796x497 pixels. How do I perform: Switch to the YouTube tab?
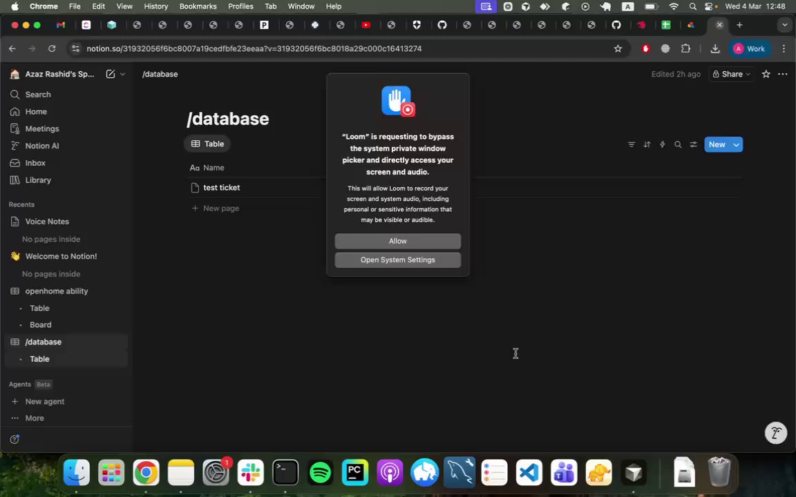pos(366,25)
